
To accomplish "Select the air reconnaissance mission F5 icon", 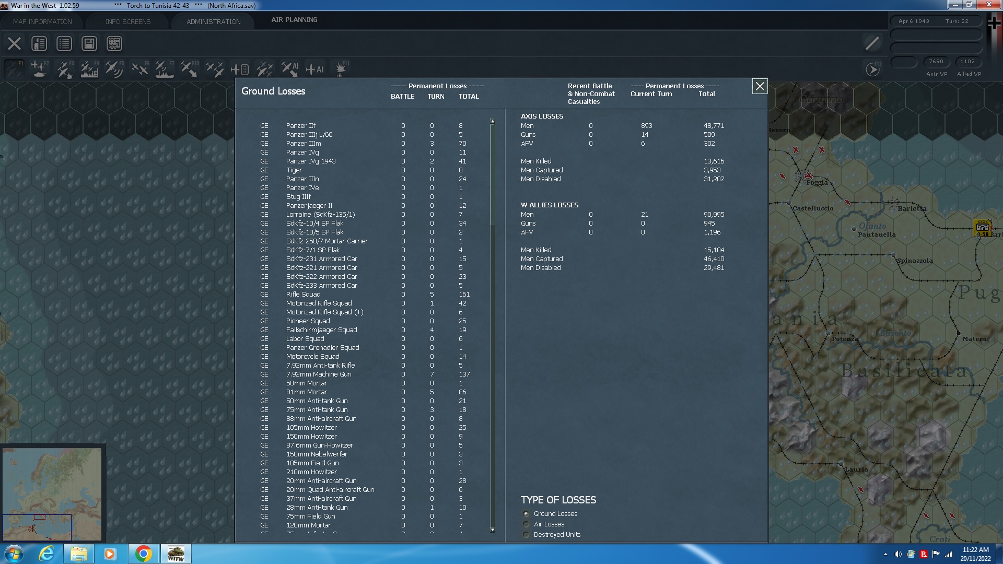I will [x=114, y=68].
